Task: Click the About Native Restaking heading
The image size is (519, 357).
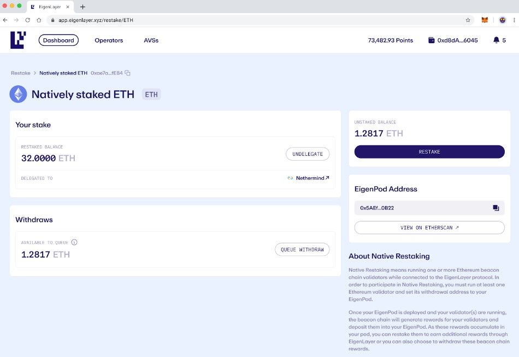Action: coord(389,256)
